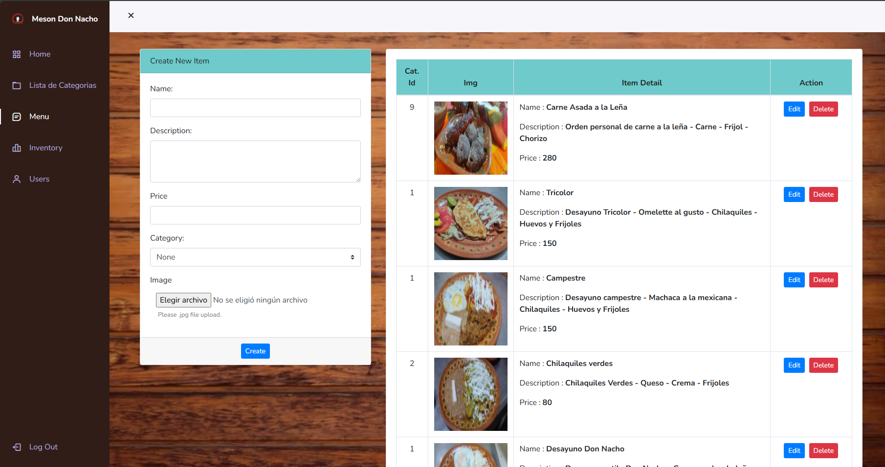Click the Lista de Categorias folder icon

click(17, 85)
